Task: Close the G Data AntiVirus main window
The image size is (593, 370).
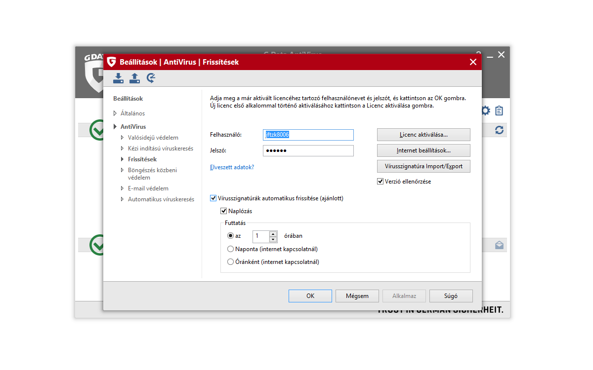Action: point(501,55)
